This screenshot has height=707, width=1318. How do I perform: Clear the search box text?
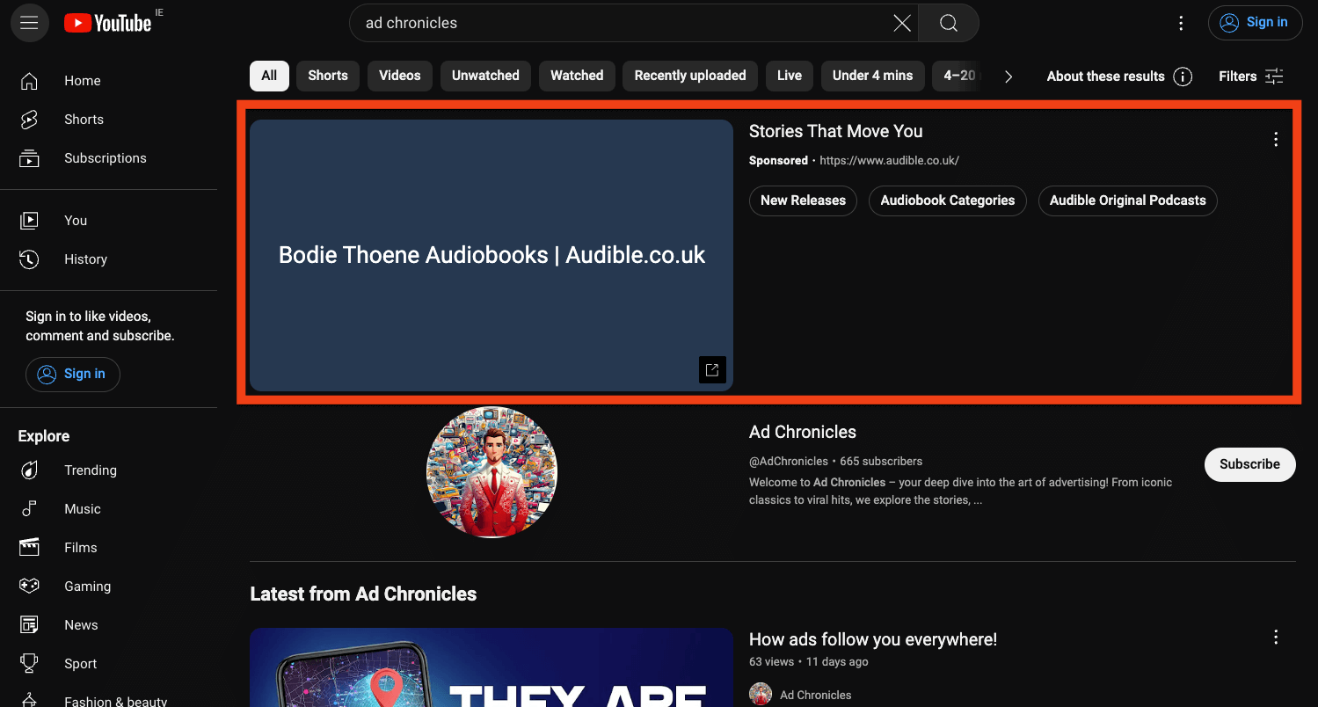[901, 24]
